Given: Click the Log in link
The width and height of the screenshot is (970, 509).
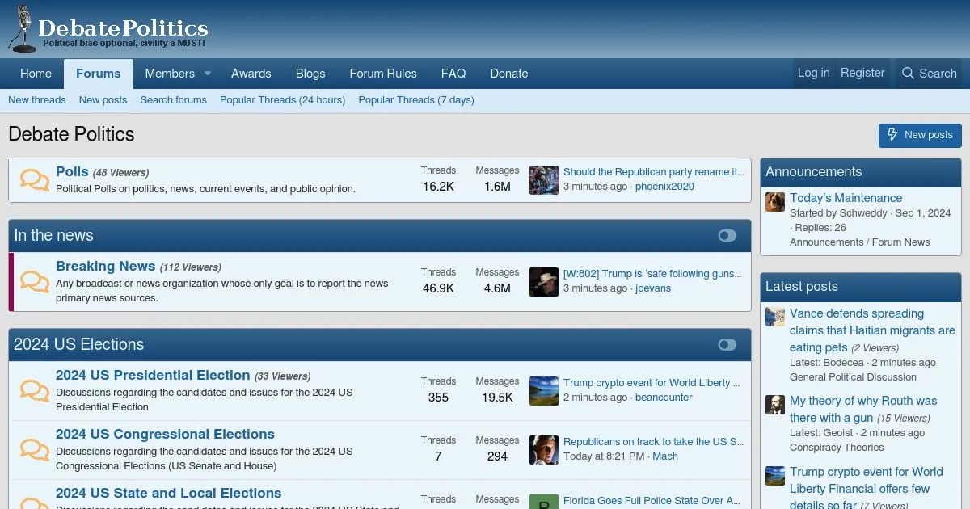Looking at the screenshot, I should pyautogui.click(x=813, y=73).
